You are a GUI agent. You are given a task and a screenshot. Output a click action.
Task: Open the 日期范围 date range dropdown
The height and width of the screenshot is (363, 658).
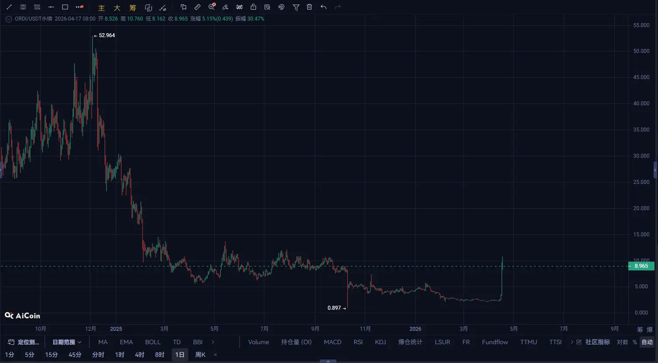[67, 342]
